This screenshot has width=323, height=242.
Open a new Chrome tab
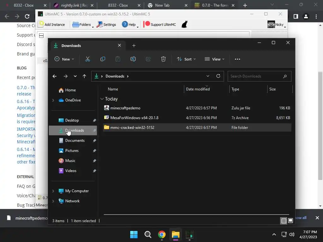coord(245,5)
